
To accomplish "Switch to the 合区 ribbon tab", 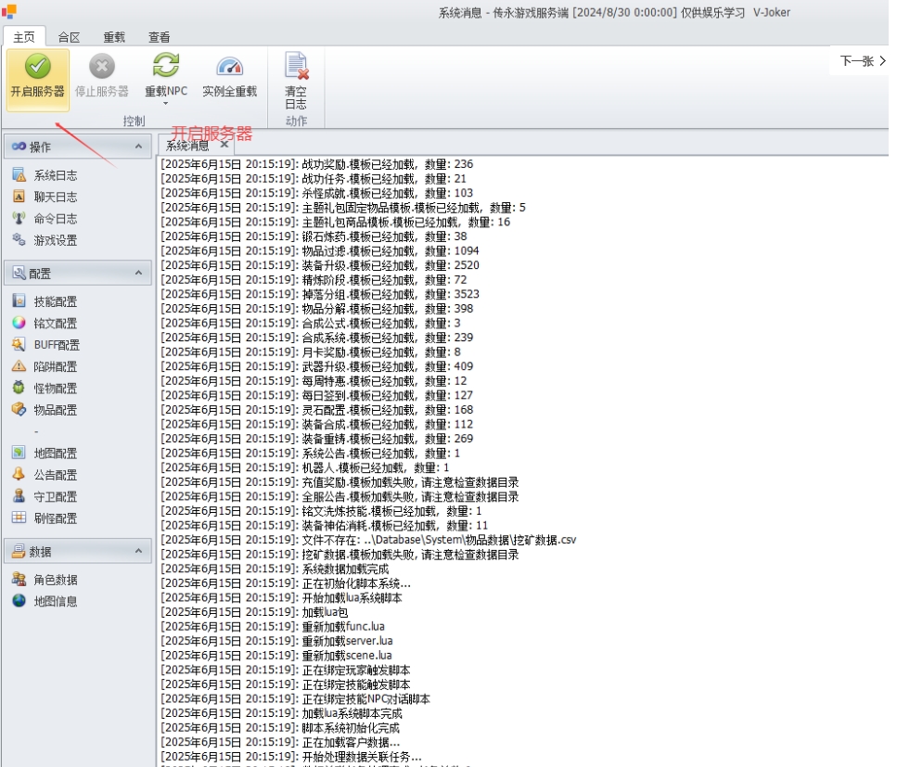I will [69, 37].
